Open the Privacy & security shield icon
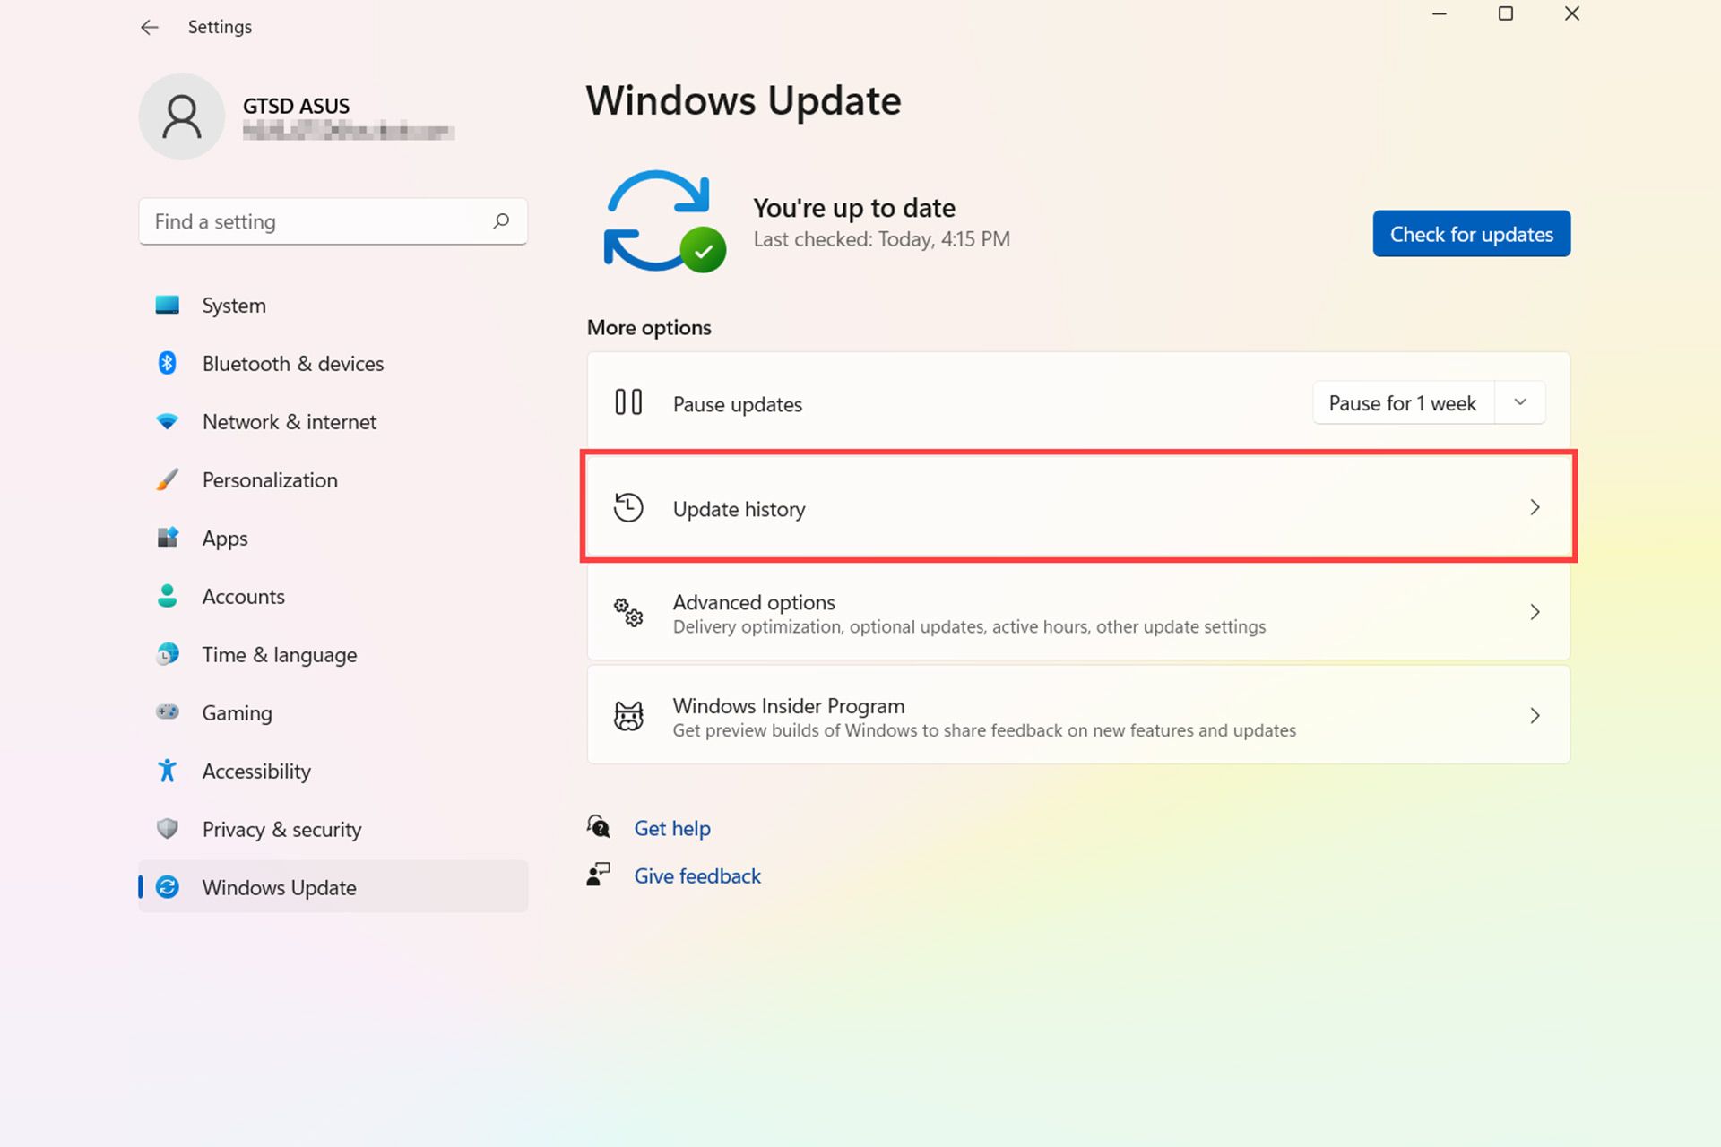 pos(167,829)
